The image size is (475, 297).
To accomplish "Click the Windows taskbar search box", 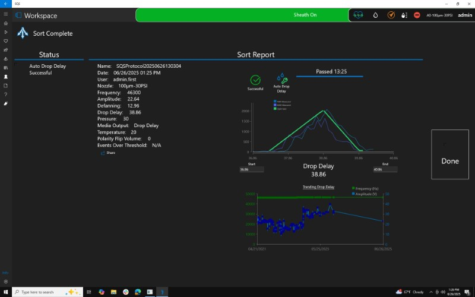I will (47, 292).
